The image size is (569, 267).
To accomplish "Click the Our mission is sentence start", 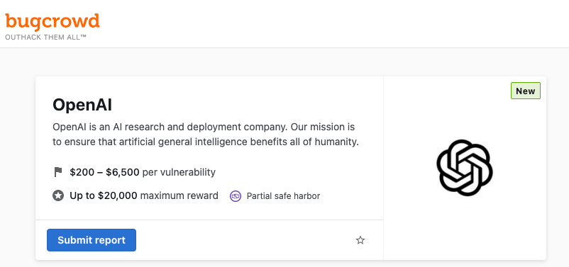I will pos(323,127).
